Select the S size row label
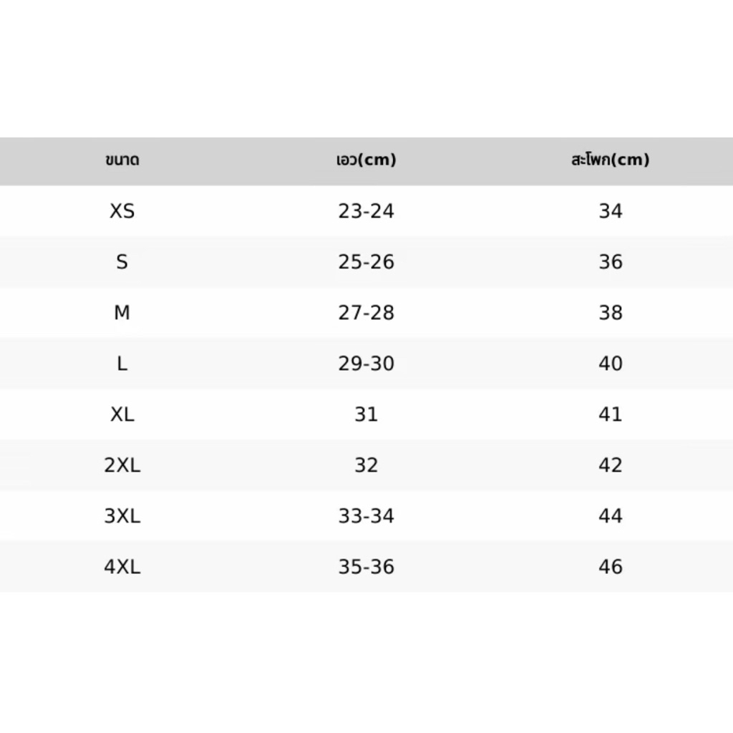Screen dimensions: 733x733 click(x=122, y=262)
